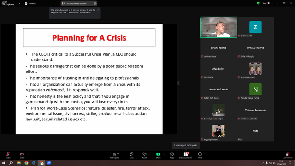Click the green Share screen button
Screen dimensions: 295x166
[158, 155]
